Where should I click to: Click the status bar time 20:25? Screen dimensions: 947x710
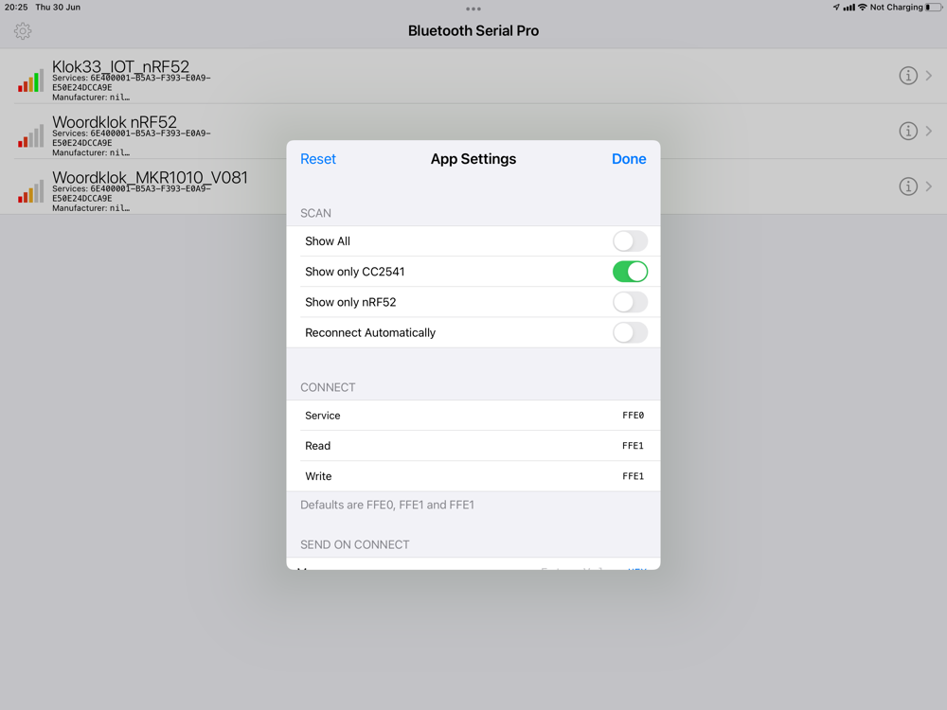16,8
